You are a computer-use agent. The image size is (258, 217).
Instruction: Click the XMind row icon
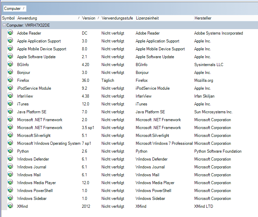(x=10, y=206)
